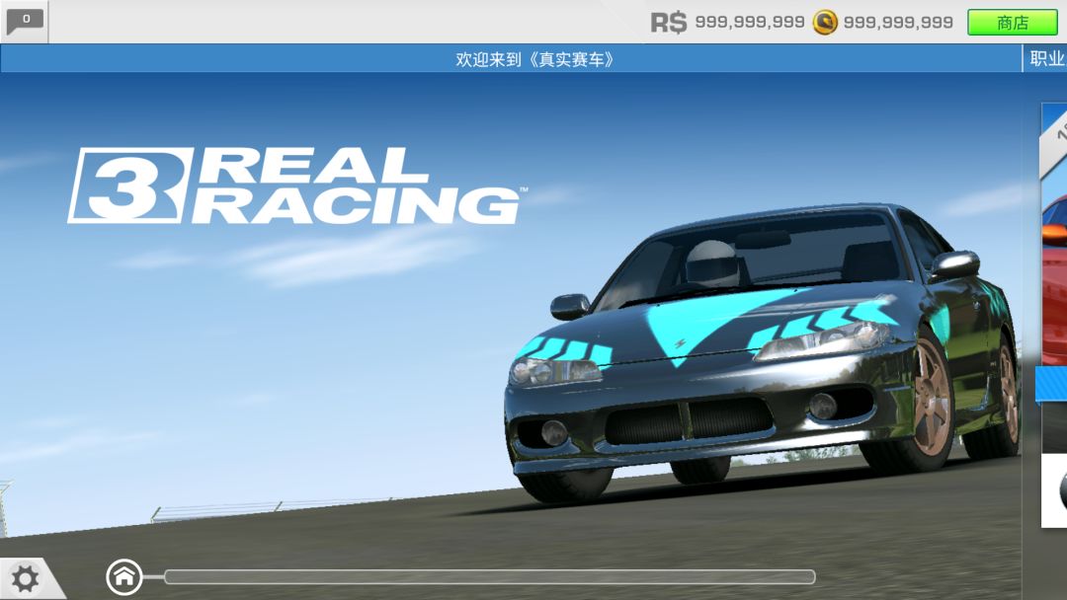Open the messages speech bubble icon
Screen dimensions: 1067x600
coord(25,21)
